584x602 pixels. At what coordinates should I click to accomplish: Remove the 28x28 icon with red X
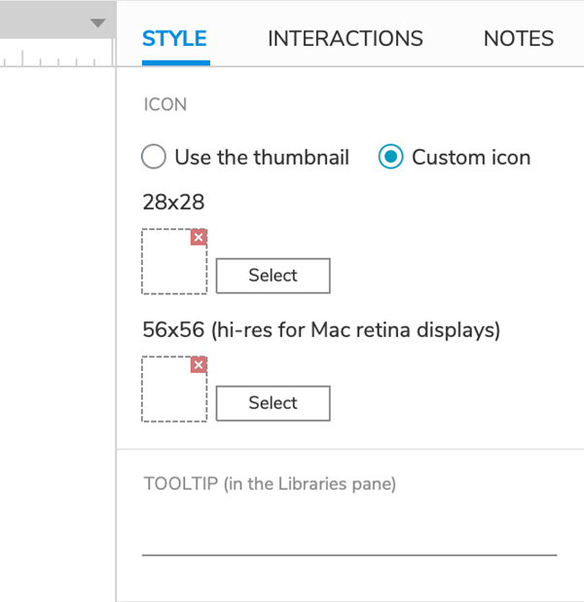199,238
